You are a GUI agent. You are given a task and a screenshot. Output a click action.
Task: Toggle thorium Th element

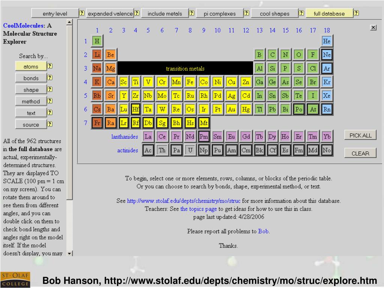[162, 150]
